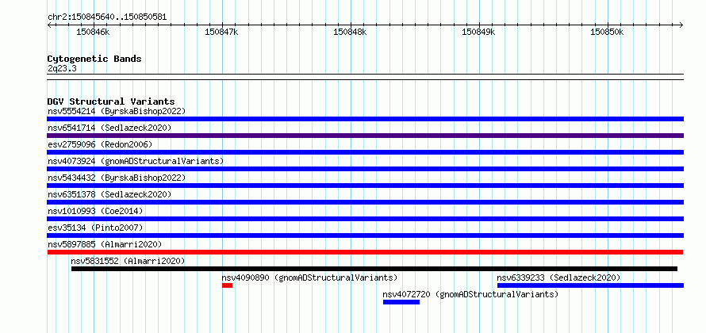
Task: Open the nsv6541714 (Sedlazeck2020) label
Action: click(109, 128)
